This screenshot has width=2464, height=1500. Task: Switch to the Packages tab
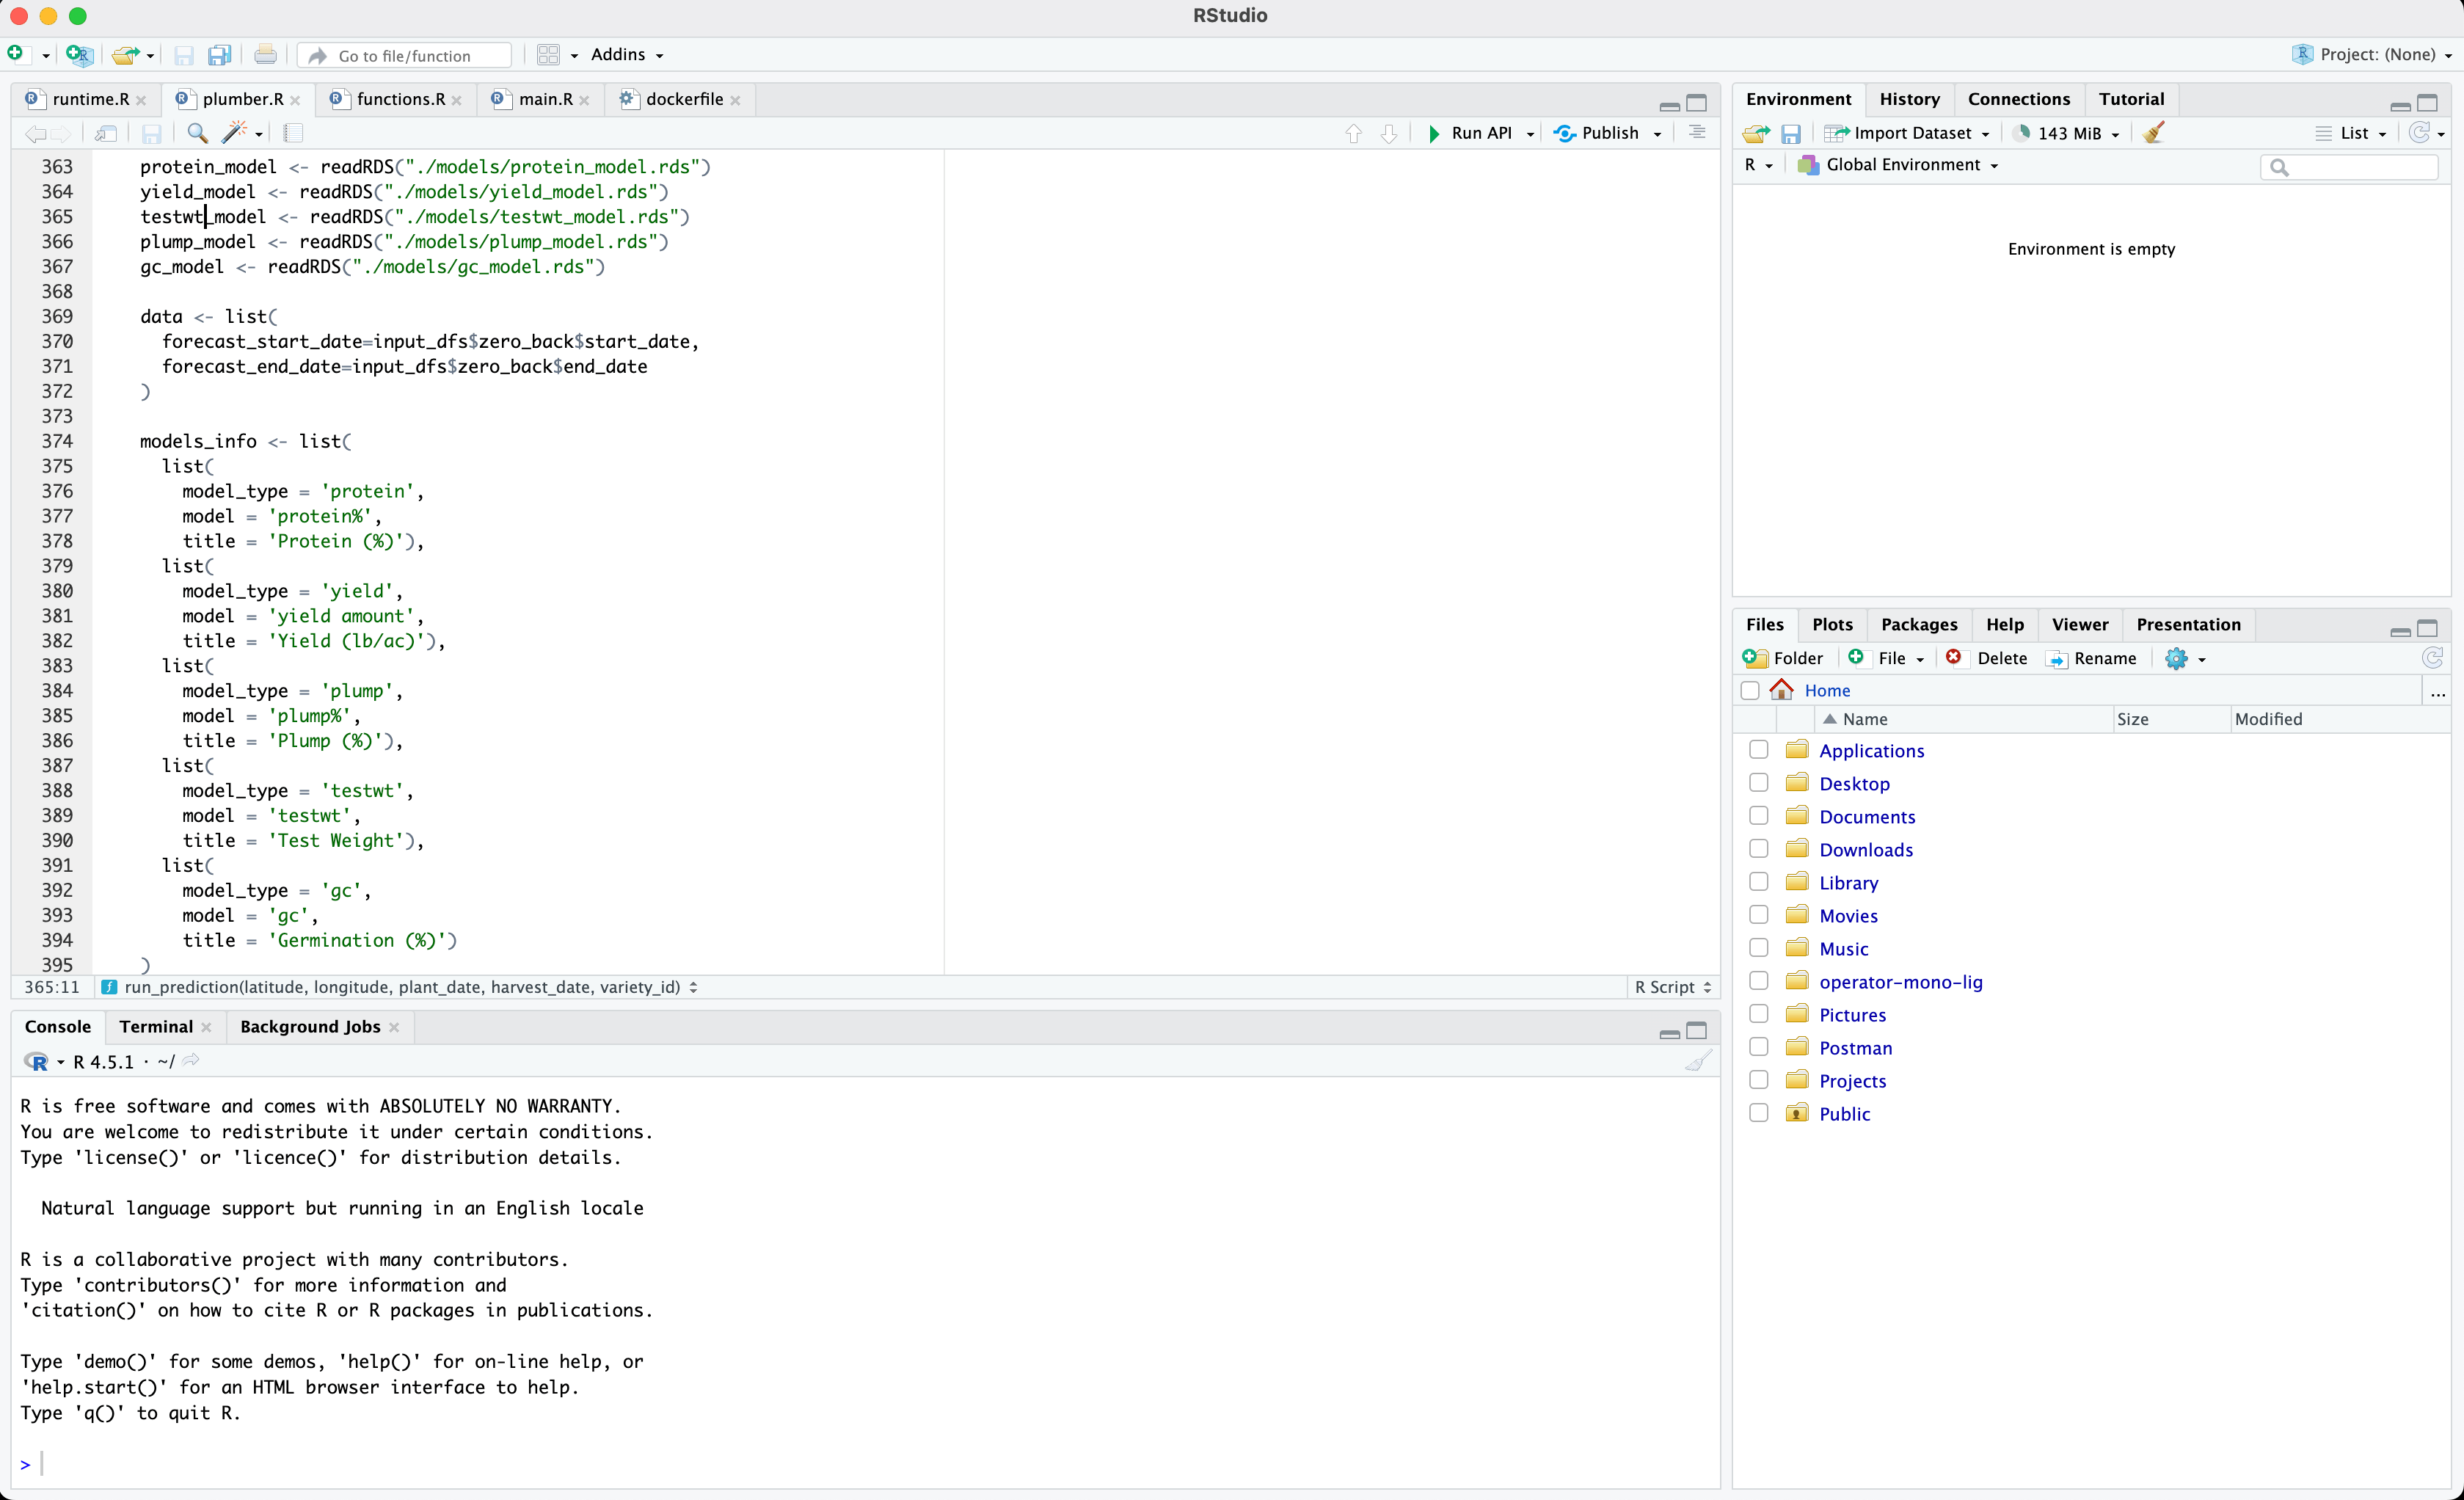tap(1918, 624)
